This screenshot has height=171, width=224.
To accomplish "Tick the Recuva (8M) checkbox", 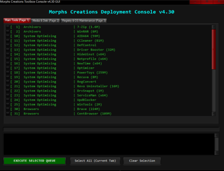I will 8,77.
